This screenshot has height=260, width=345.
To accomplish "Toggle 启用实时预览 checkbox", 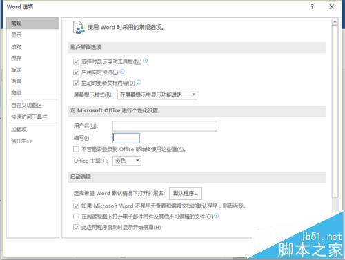I will [76, 72].
